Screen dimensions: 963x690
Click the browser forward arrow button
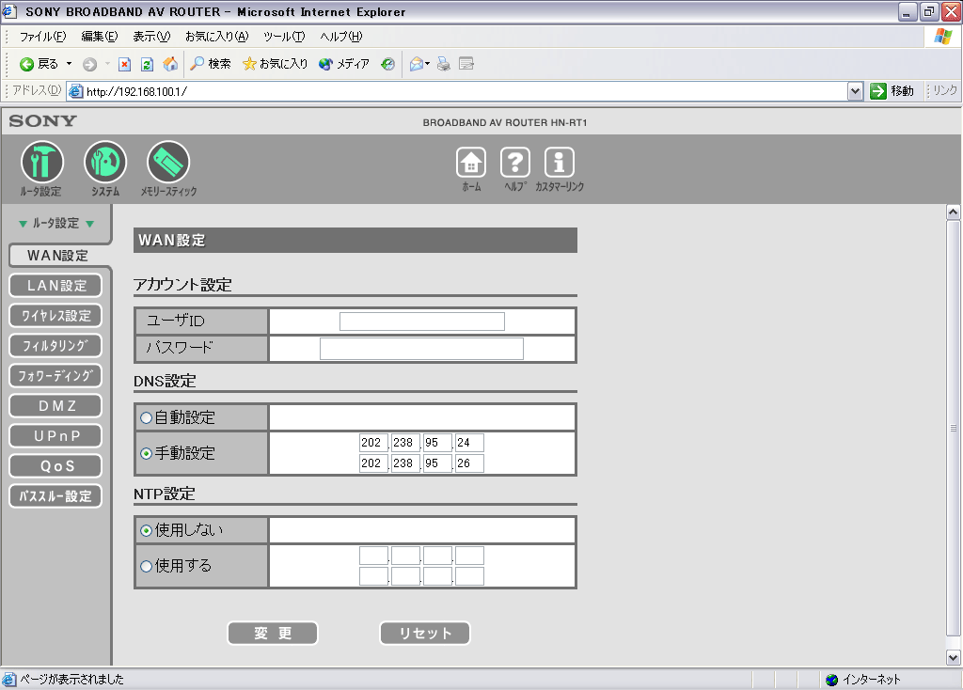click(x=89, y=64)
